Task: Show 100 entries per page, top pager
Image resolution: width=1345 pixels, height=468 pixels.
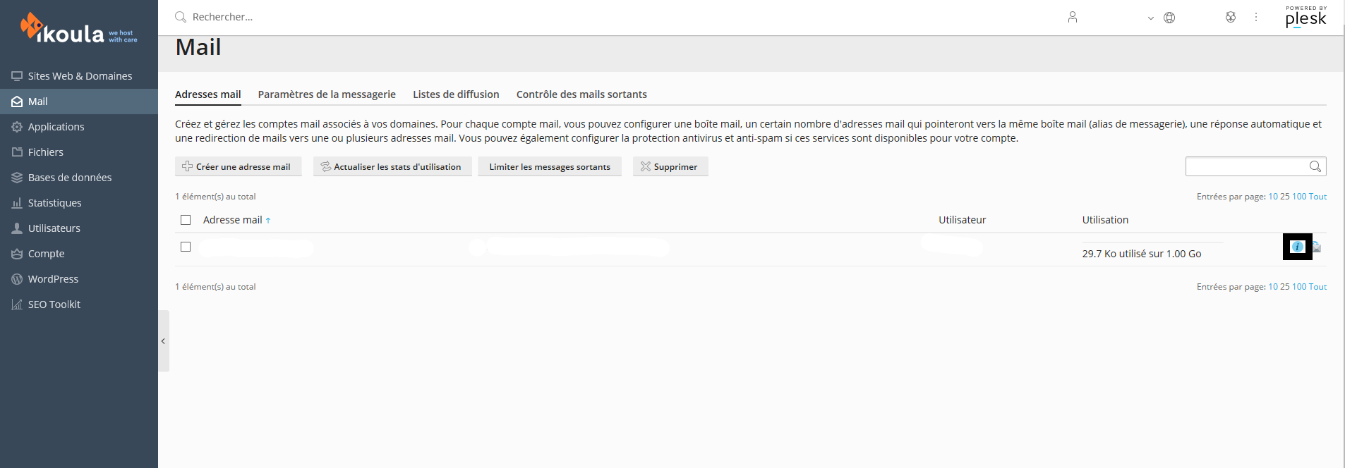Action: click(1299, 197)
